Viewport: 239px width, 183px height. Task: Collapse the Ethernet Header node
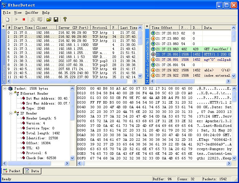[11, 94]
